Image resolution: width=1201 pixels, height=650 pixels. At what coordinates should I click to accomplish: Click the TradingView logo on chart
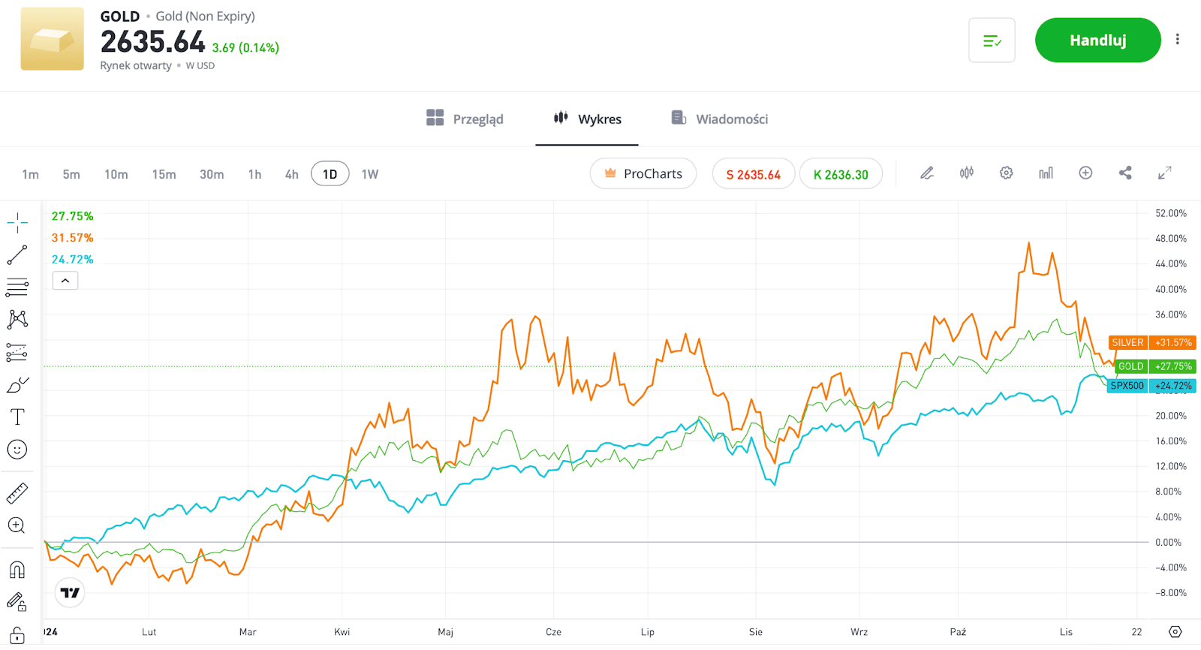pyautogui.click(x=70, y=593)
